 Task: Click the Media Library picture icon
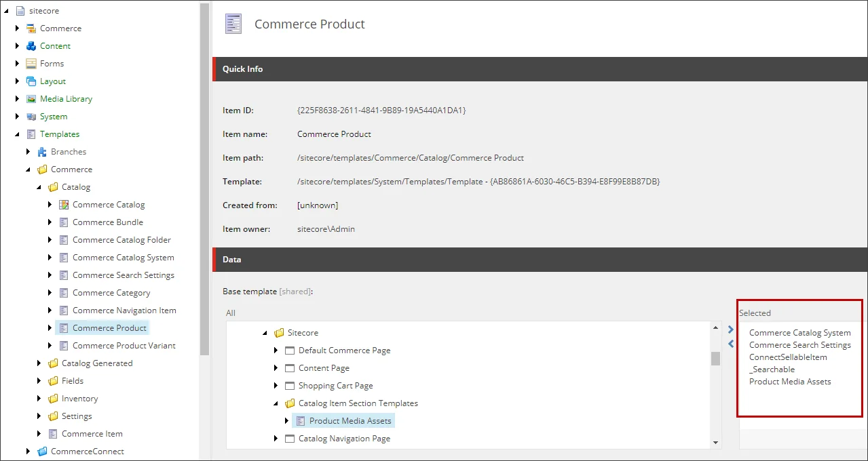(31, 99)
